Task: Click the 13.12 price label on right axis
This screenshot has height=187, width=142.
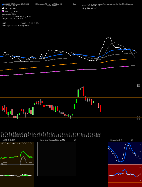Action: tap(138, 116)
